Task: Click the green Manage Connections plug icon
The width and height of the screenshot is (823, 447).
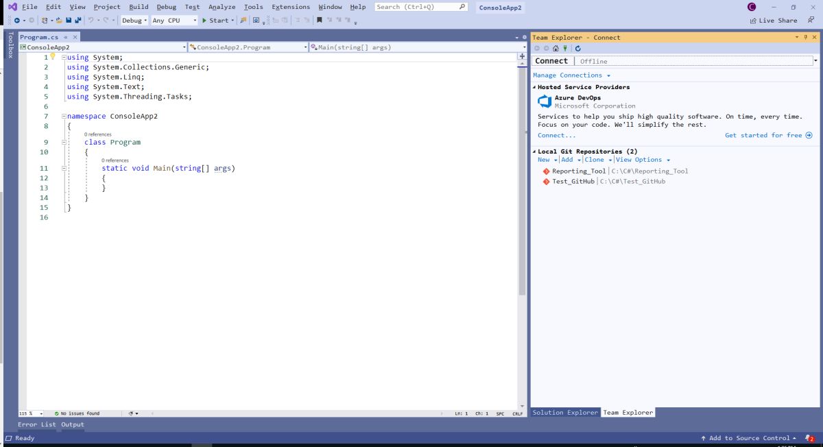Action: pos(564,49)
